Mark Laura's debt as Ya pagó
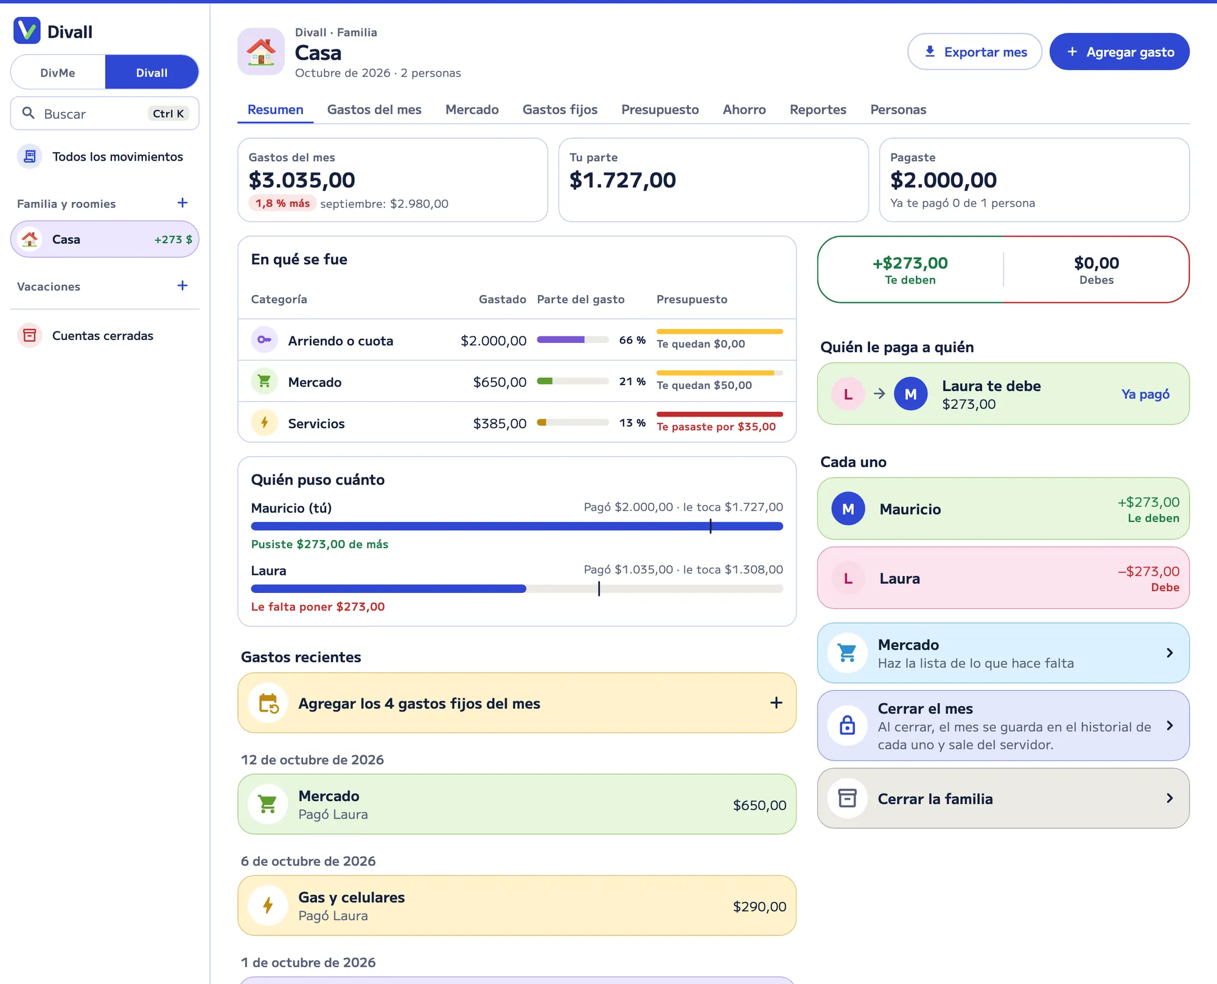This screenshot has height=984, width=1217. 1145,394
